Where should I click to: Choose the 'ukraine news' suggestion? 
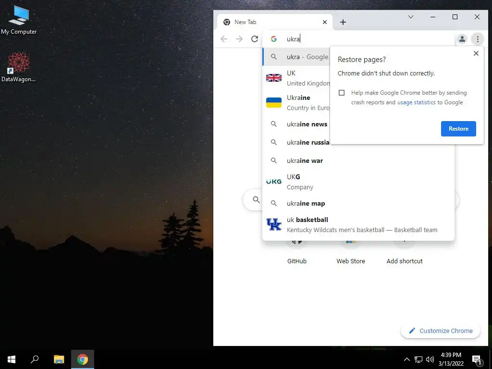click(x=296, y=124)
